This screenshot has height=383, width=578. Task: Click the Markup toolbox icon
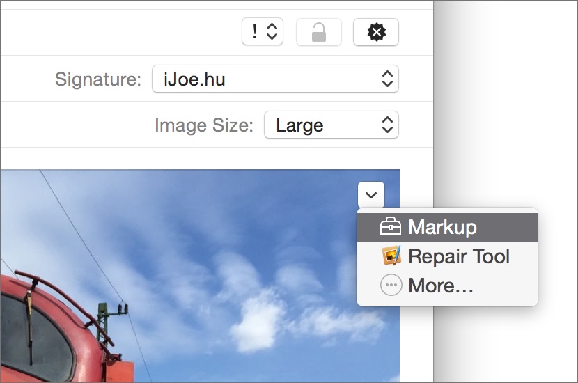pyautogui.click(x=391, y=226)
